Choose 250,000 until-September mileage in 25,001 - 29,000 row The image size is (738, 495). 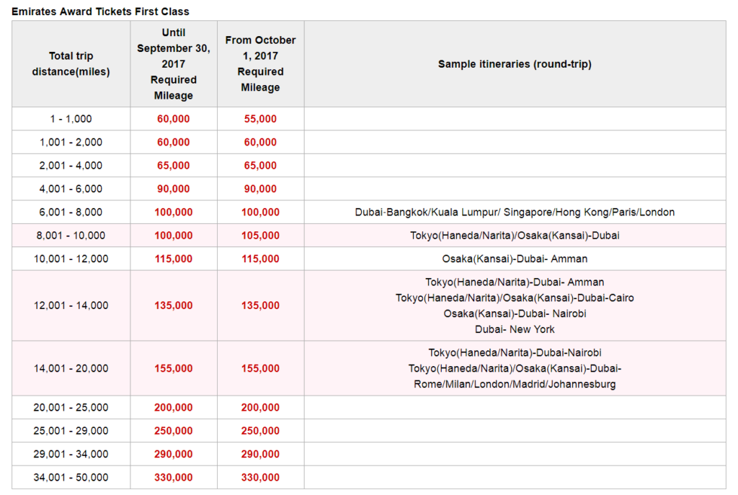tap(174, 431)
